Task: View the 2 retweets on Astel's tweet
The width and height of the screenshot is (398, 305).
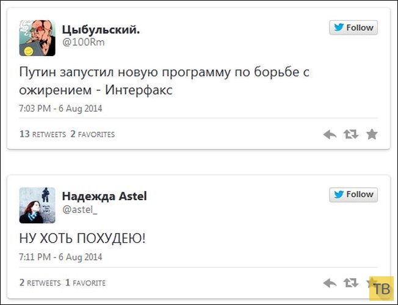Action: tap(40, 283)
